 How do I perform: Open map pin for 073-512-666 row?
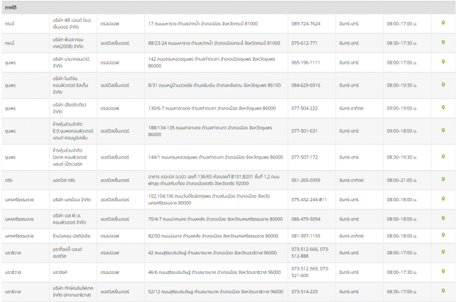click(443, 252)
